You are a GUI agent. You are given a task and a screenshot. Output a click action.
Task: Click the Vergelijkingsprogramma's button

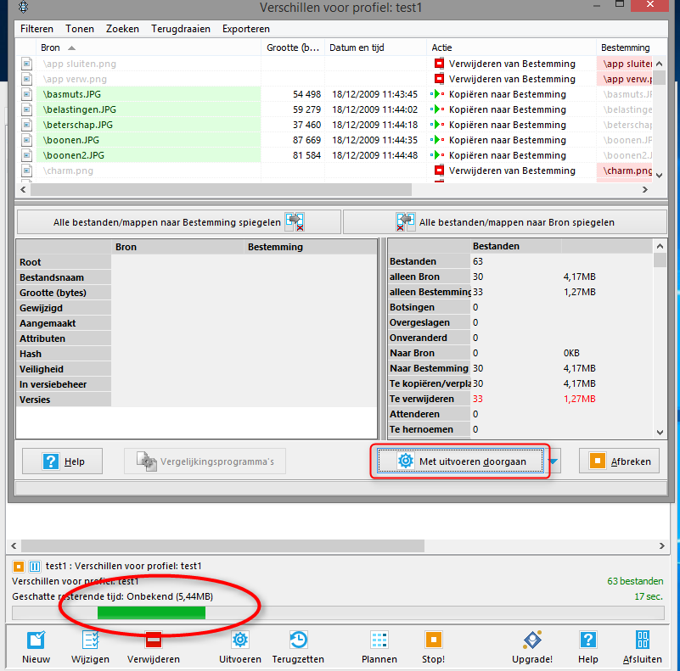(205, 461)
